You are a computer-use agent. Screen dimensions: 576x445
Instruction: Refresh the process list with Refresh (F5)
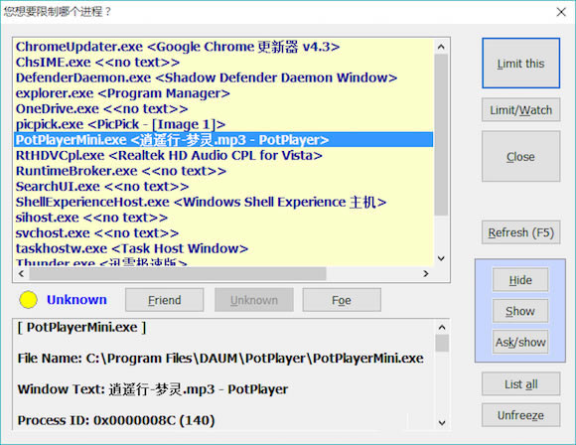click(x=521, y=232)
